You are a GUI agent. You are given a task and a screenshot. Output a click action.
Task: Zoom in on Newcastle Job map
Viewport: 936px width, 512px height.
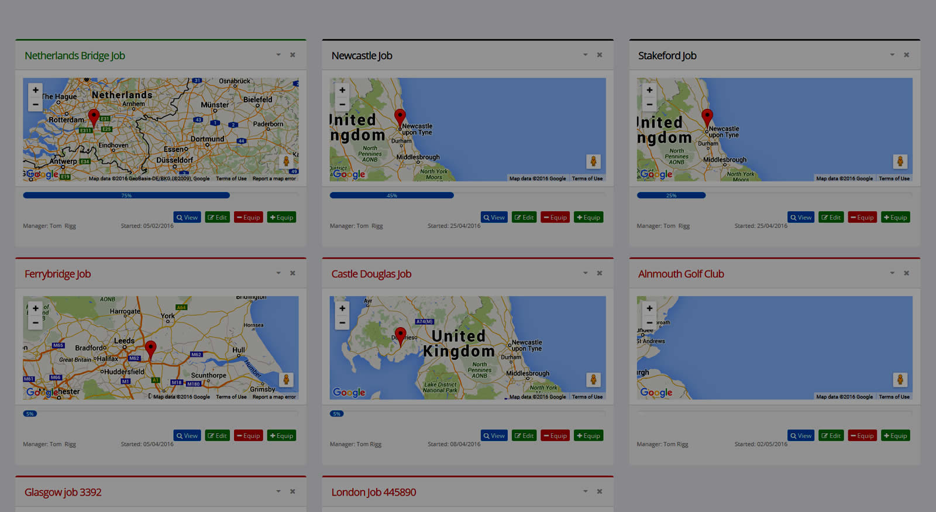[x=342, y=90]
